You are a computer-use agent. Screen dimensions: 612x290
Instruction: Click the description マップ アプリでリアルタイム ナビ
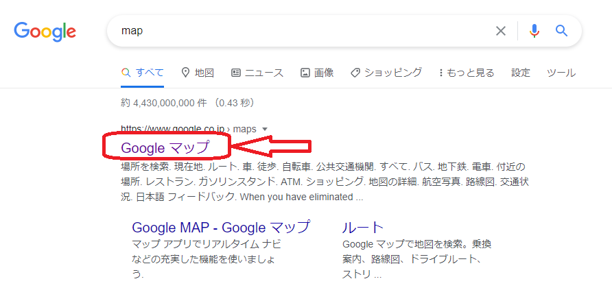[x=207, y=259]
